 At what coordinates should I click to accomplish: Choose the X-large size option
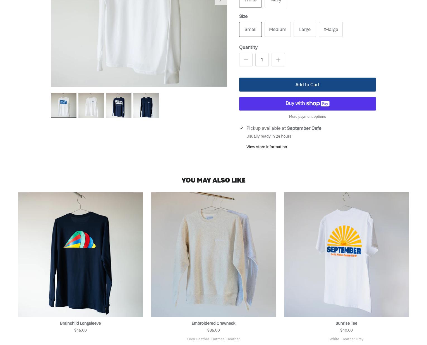pos(330,29)
